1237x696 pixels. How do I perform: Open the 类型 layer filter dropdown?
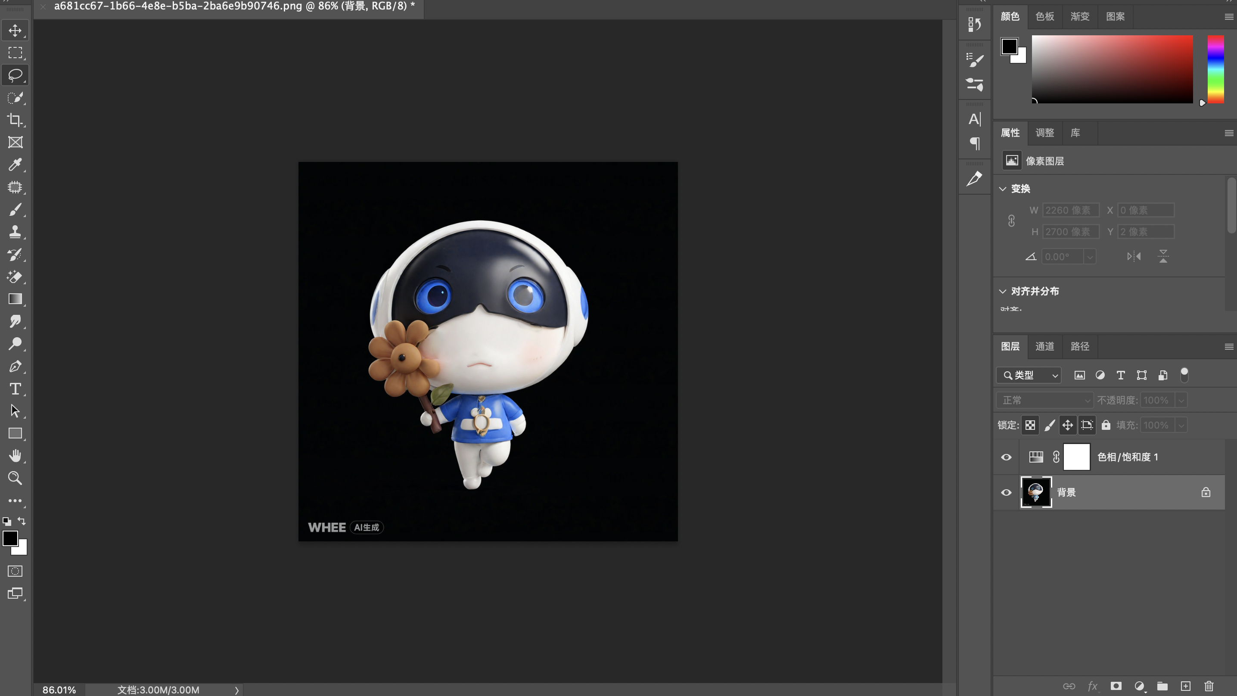coord(1029,375)
